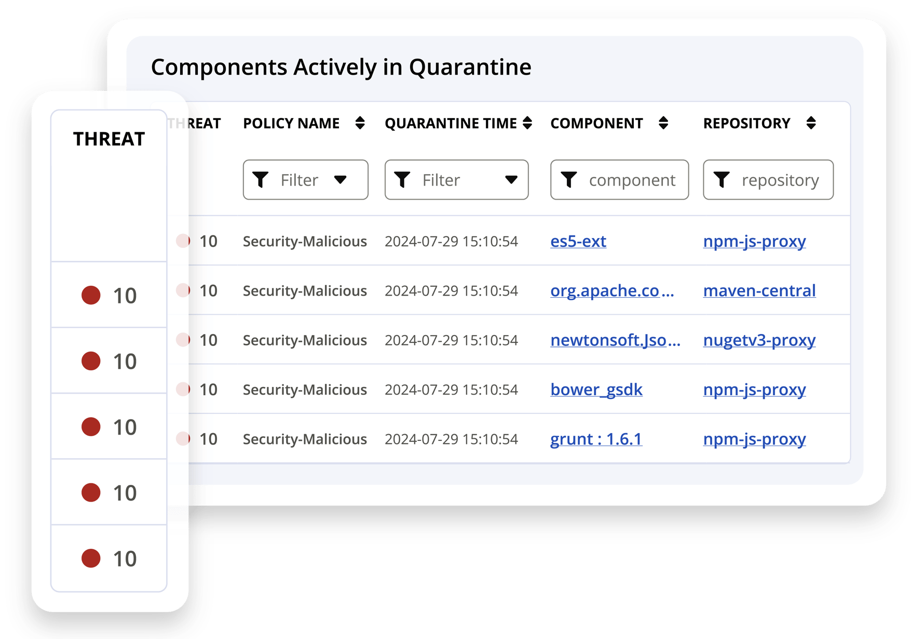Image resolution: width=911 pixels, height=639 pixels.
Task: Click the top red threat dot in THREAT panel
Action: click(91, 296)
